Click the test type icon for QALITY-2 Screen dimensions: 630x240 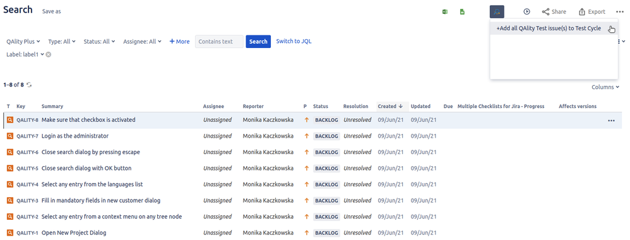(10, 216)
